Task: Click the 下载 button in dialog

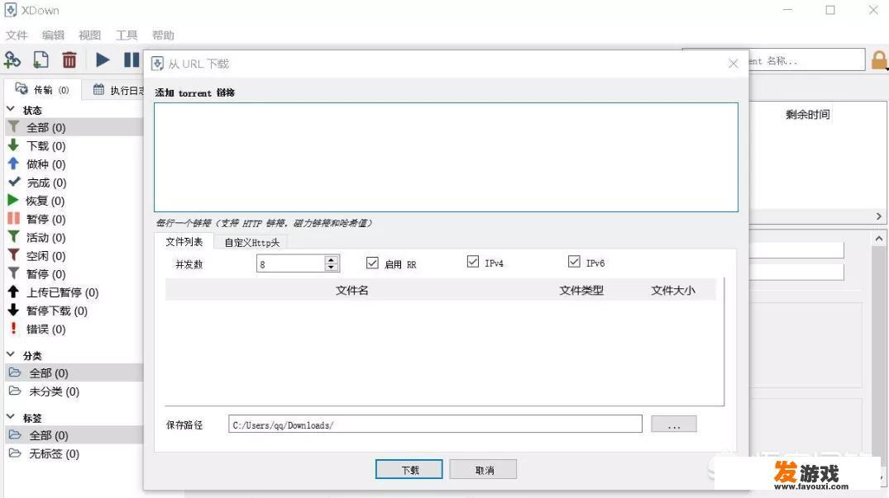Action: [409, 470]
